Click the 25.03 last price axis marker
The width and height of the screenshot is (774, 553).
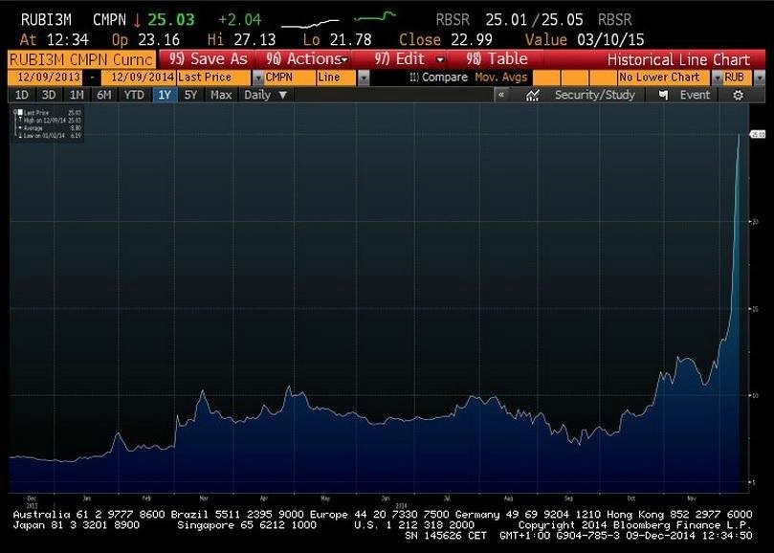757,134
